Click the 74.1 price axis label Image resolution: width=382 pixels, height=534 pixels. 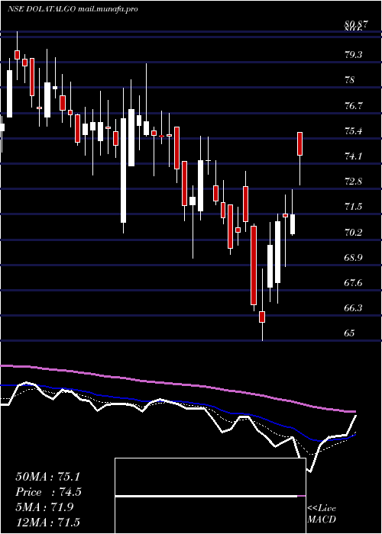pyautogui.click(x=354, y=156)
